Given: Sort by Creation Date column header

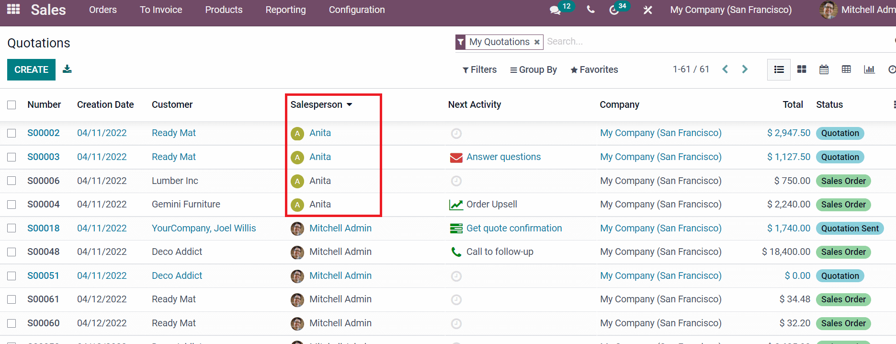Looking at the screenshot, I should (x=105, y=104).
